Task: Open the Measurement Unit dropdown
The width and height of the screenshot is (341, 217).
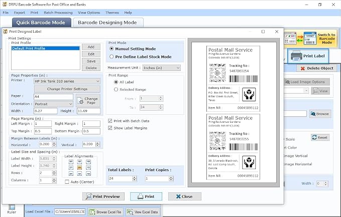Action: click(162, 68)
